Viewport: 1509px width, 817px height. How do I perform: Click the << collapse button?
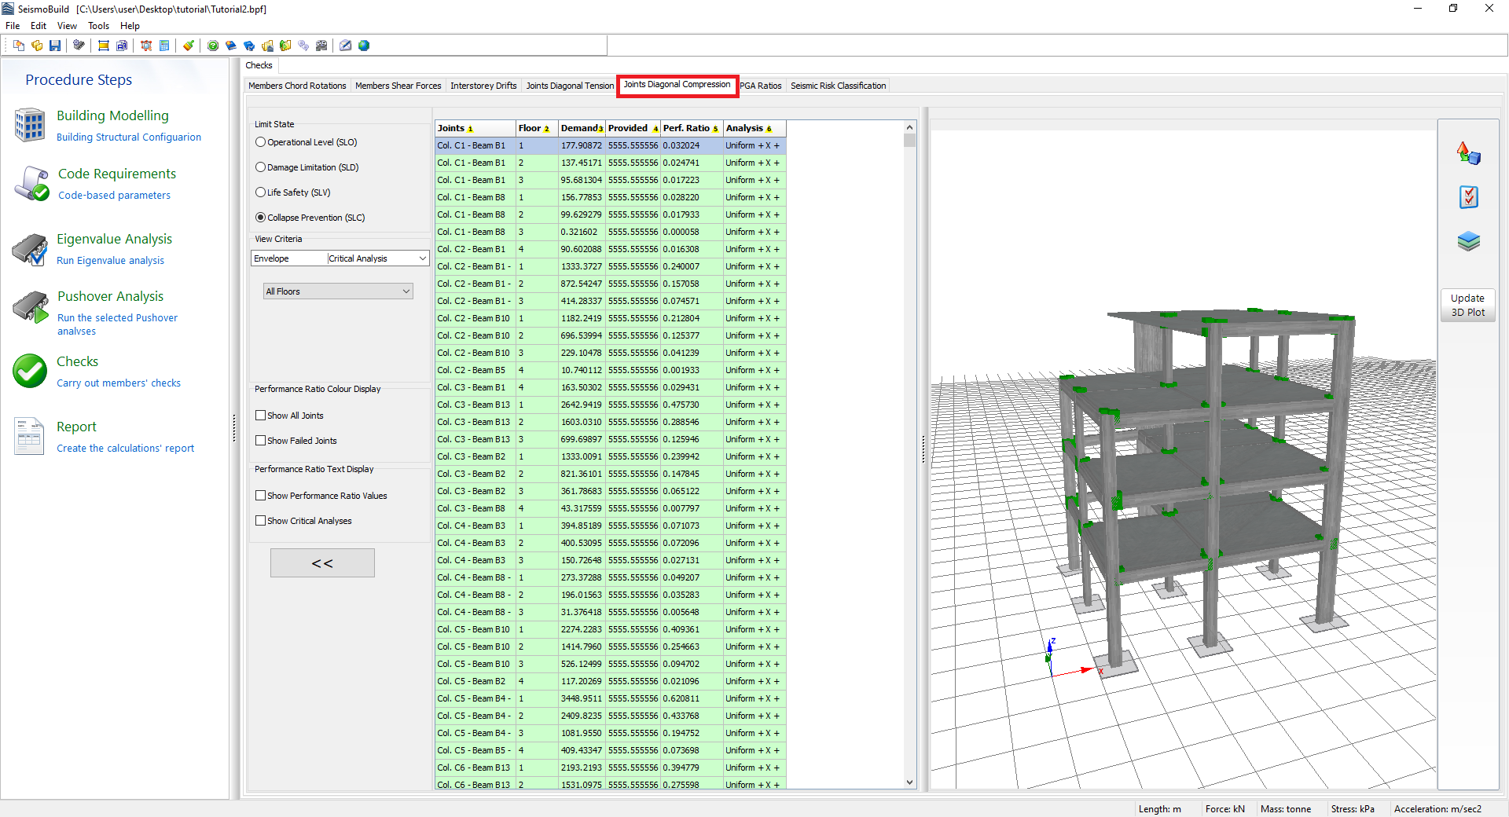[x=322, y=563]
